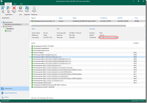
Task: Click Connected to: 127.0.0.1 status text
Action: [138, 101]
